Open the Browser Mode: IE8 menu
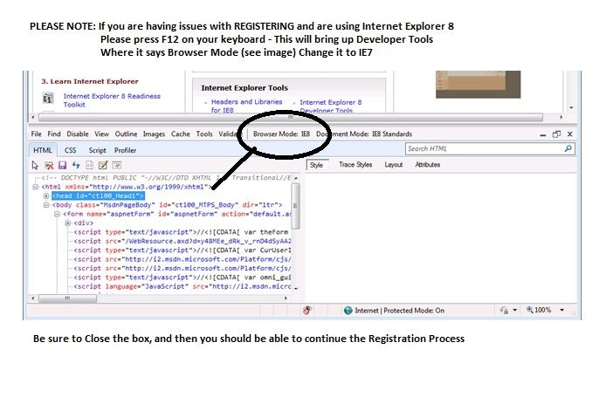The height and width of the screenshot is (411, 606). click(x=281, y=134)
